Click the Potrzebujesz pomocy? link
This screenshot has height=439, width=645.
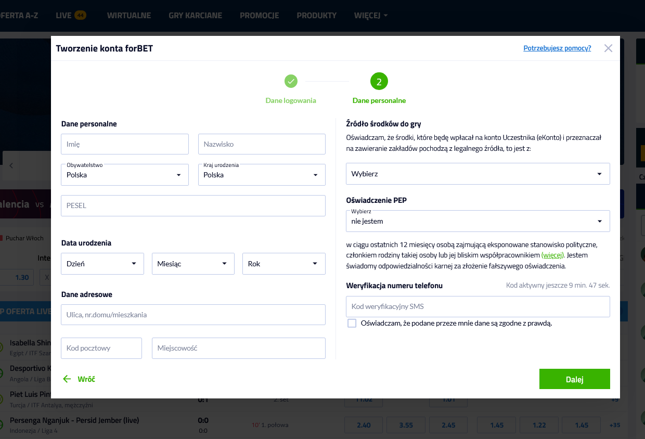(x=557, y=48)
